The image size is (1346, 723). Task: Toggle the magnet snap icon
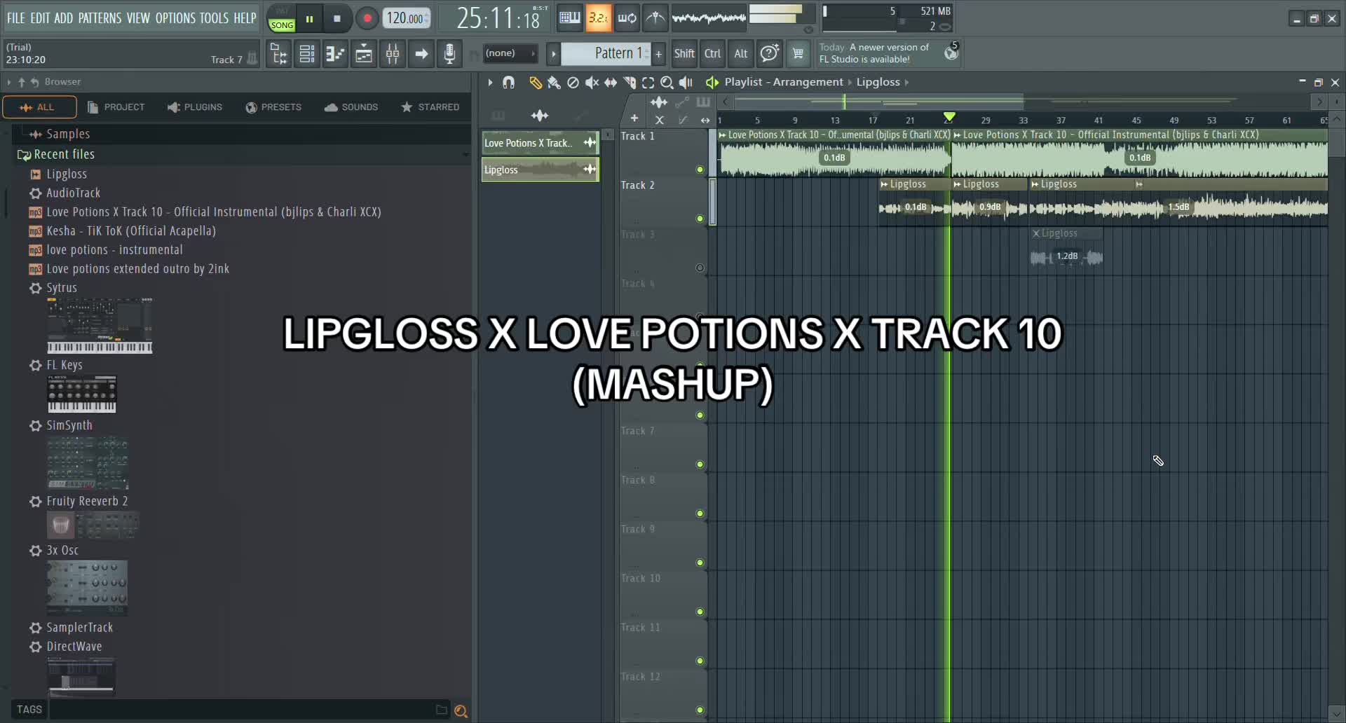tap(509, 83)
